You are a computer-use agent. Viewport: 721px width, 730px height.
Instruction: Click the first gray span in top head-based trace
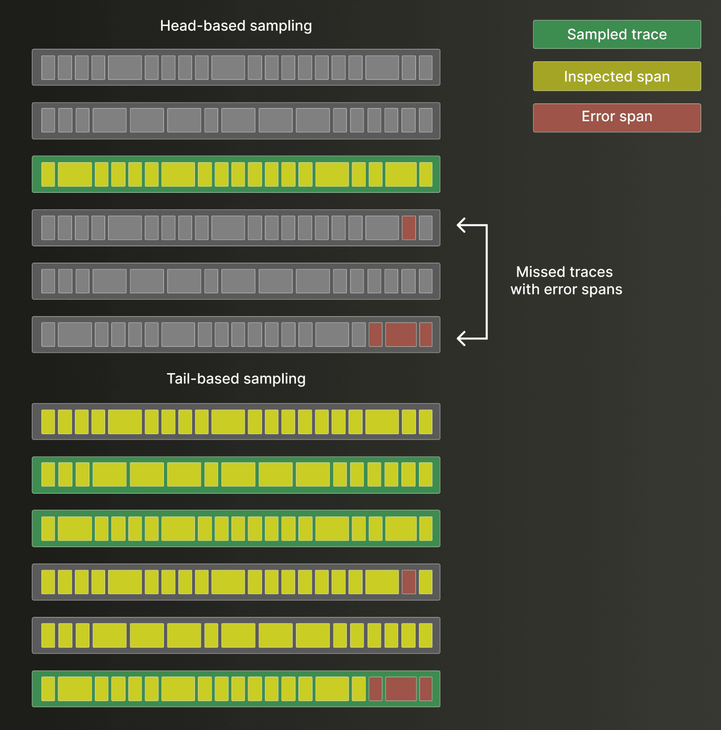48,68
